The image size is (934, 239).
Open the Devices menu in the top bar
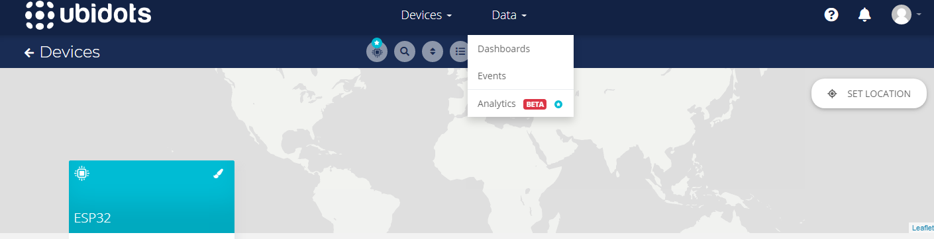pyautogui.click(x=426, y=15)
